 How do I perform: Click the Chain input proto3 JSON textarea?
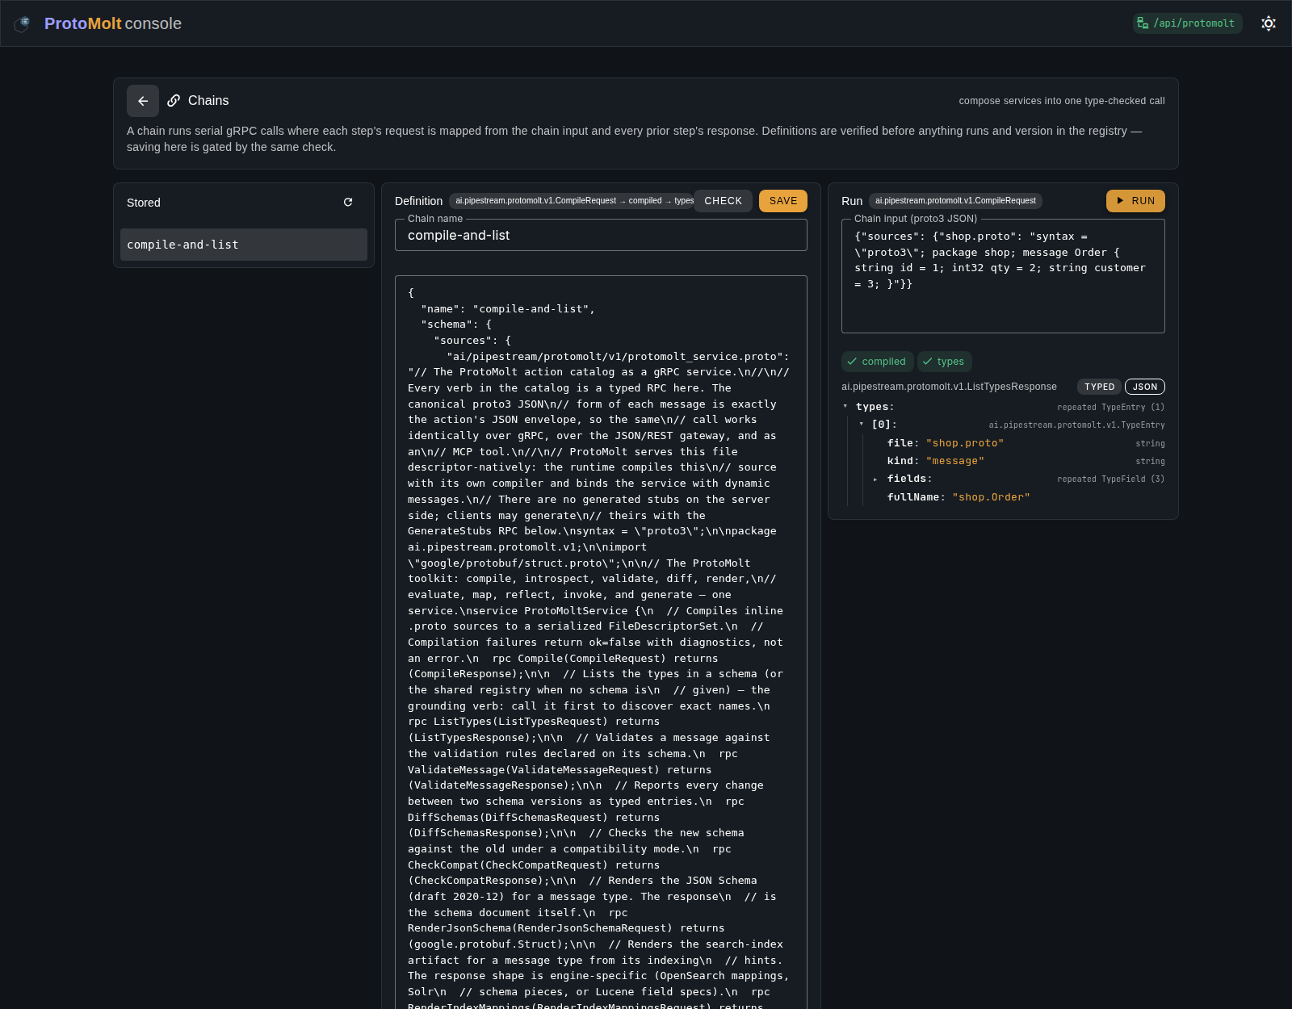[1003, 276]
